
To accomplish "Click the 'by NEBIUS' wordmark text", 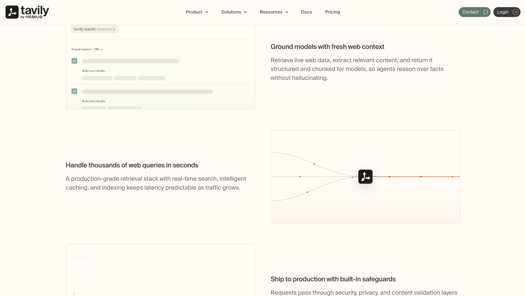I will tap(32, 17).
